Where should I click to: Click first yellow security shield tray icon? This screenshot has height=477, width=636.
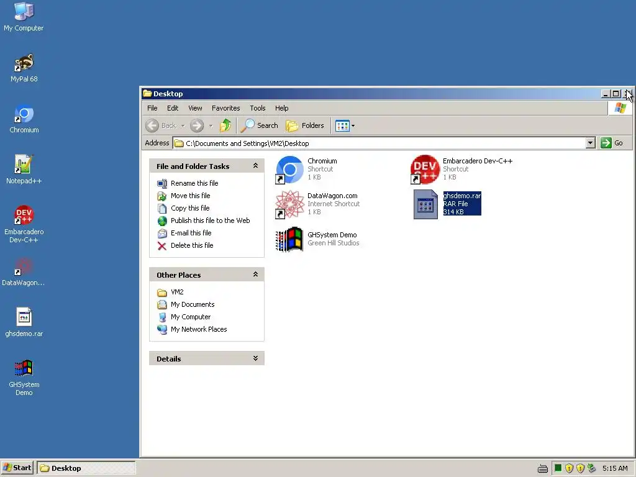click(x=569, y=468)
